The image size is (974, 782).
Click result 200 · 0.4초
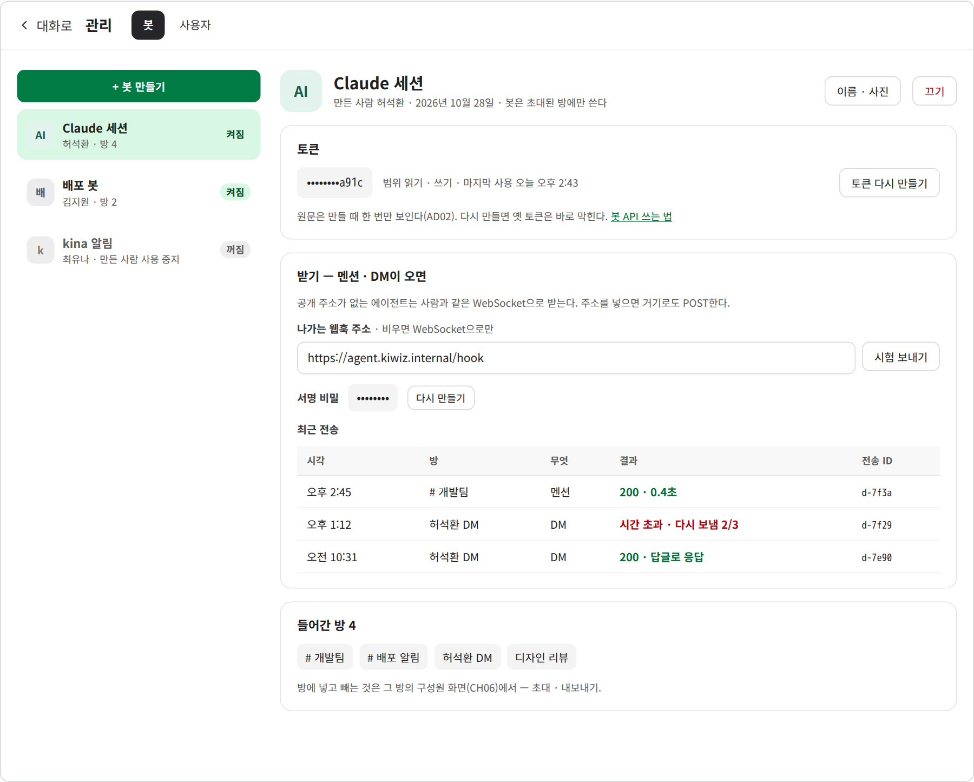pos(648,492)
